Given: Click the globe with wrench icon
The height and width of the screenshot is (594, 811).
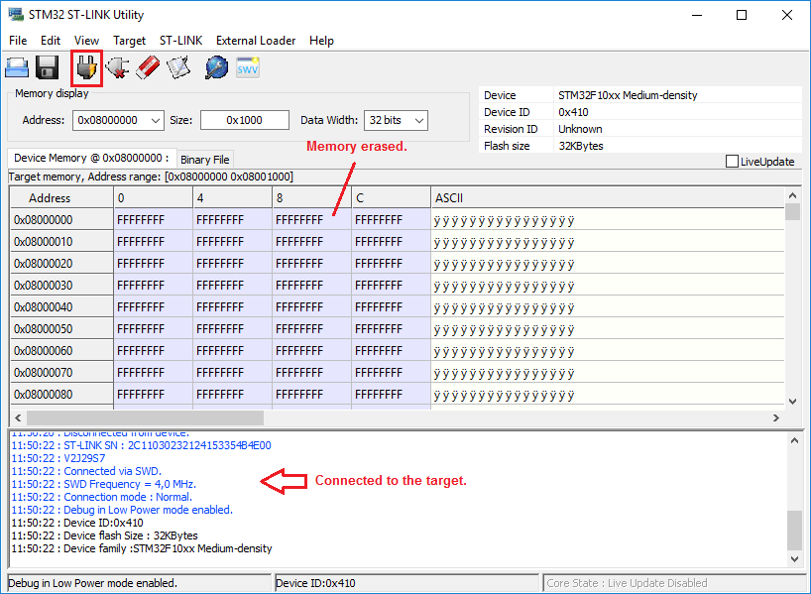Looking at the screenshot, I should [x=216, y=67].
